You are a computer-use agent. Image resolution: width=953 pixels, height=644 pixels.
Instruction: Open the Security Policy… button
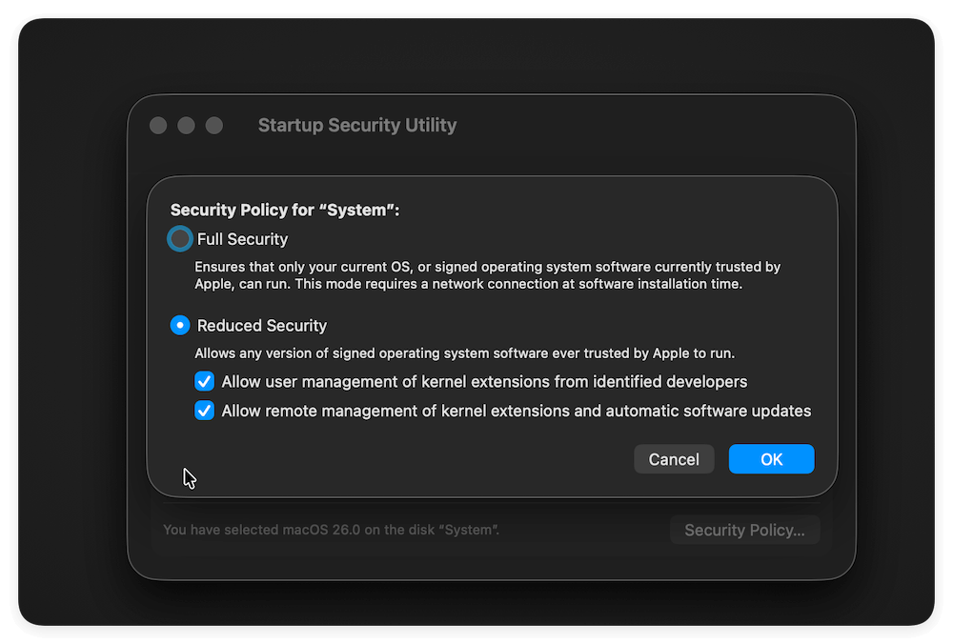744,531
